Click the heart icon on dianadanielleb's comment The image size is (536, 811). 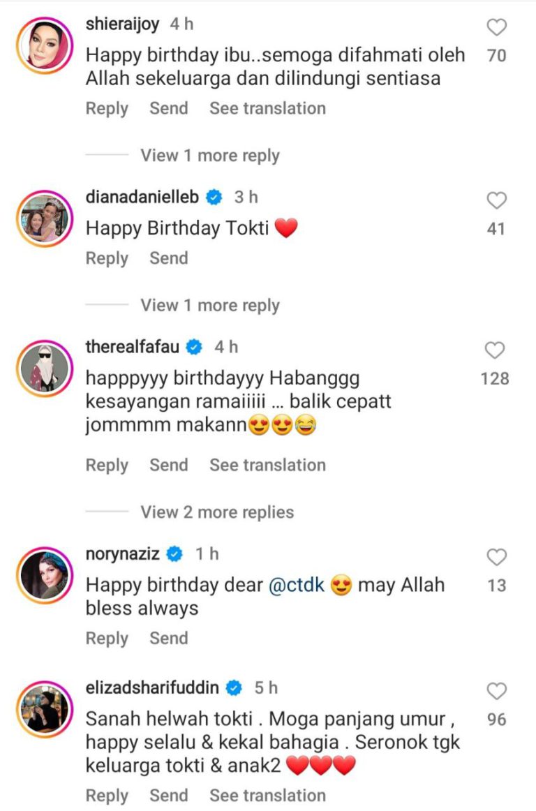tap(496, 201)
